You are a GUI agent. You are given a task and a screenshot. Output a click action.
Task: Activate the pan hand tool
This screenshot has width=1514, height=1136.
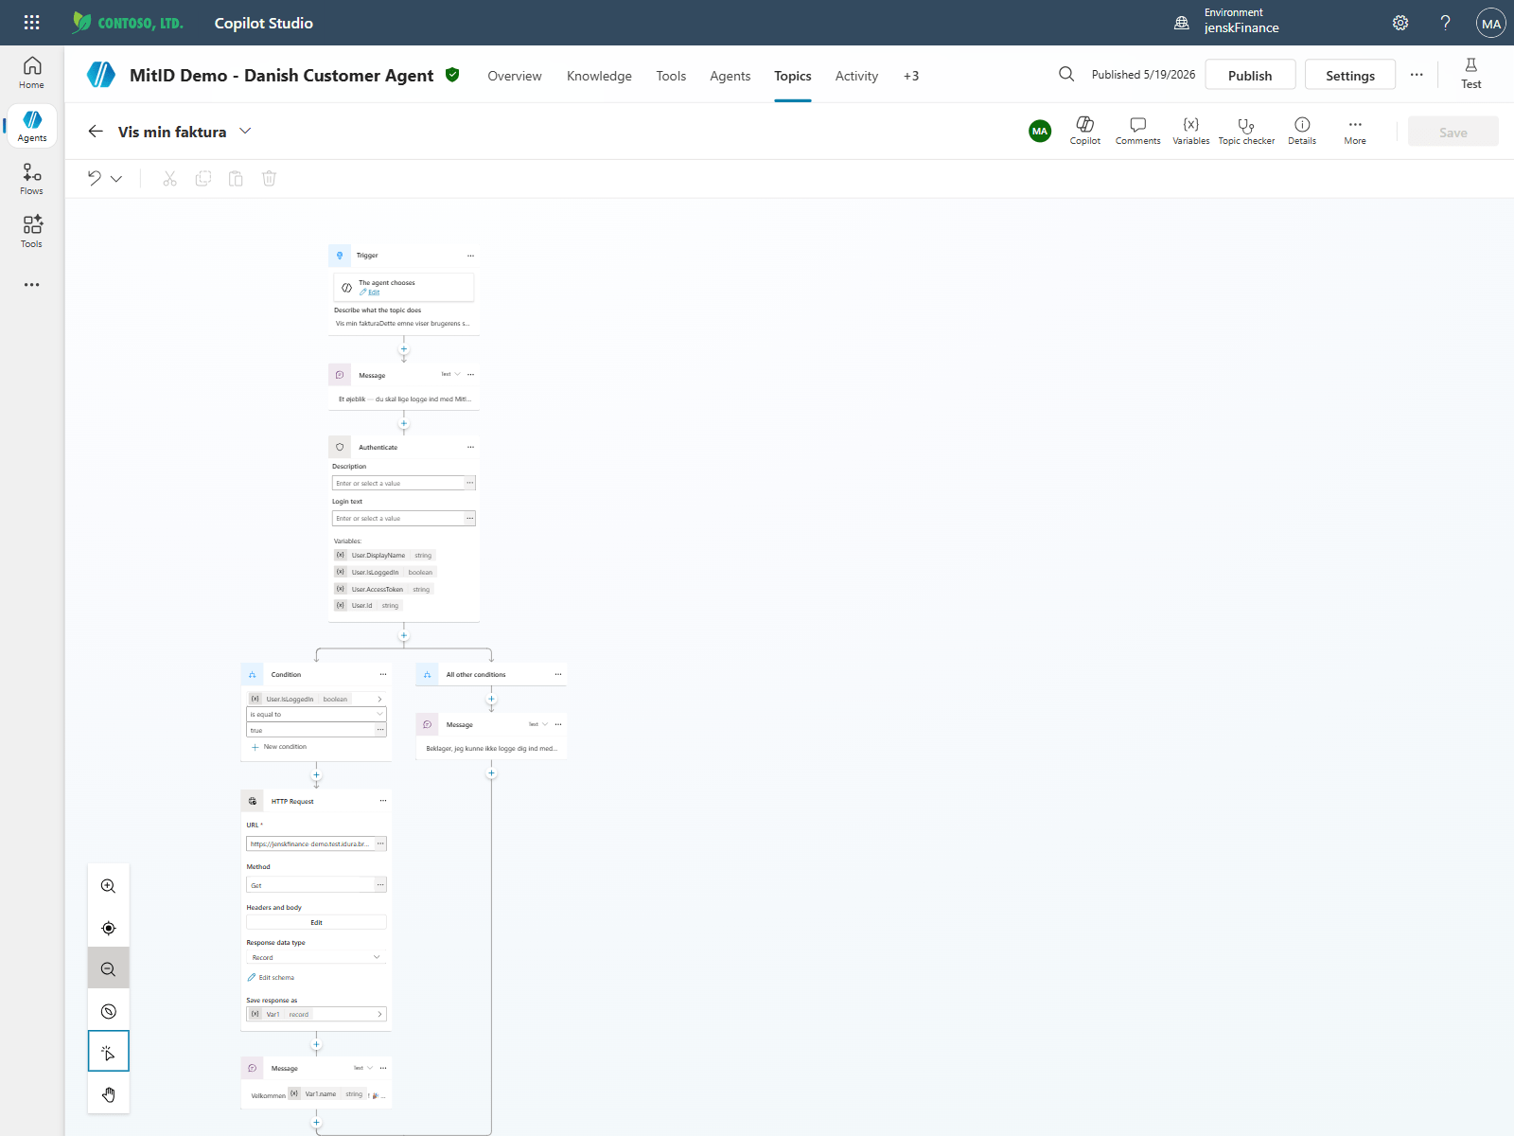pyautogui.click(x=109, y=1093)
